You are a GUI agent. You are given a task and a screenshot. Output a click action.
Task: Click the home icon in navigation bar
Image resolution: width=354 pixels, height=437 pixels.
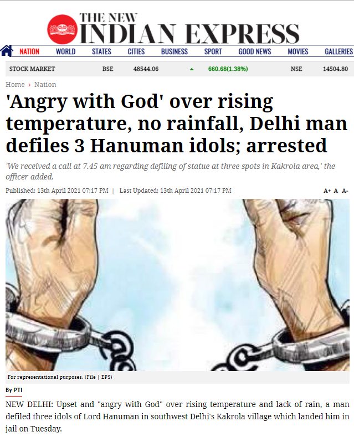point(7,51)
